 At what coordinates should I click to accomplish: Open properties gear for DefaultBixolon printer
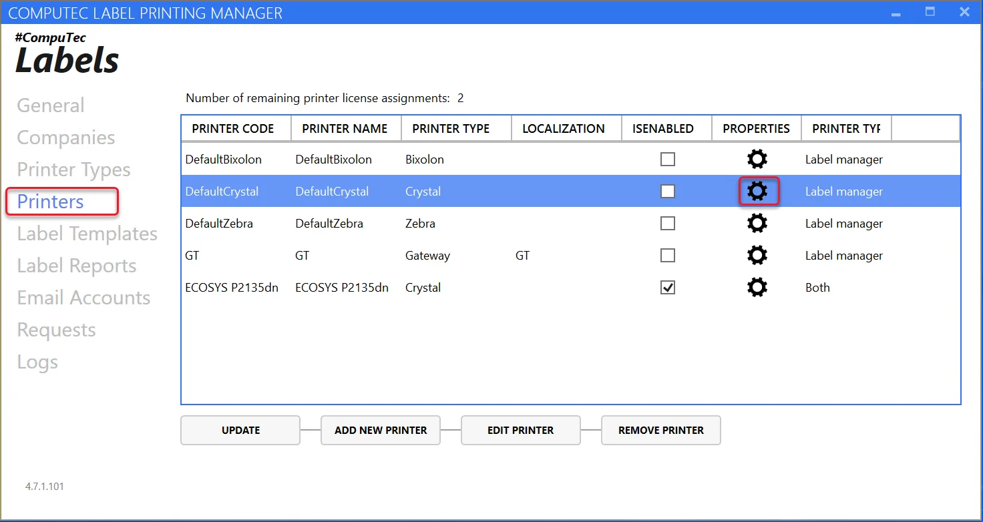757,160
